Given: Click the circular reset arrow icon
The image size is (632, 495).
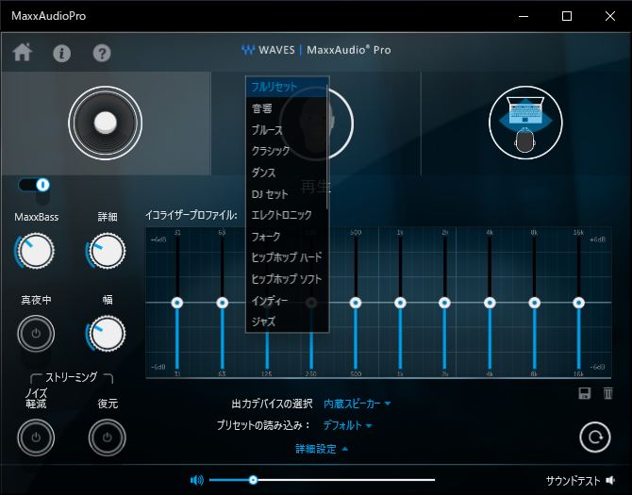Looking at the screenshot, I should pyautogui.click(x=595, y=437).
